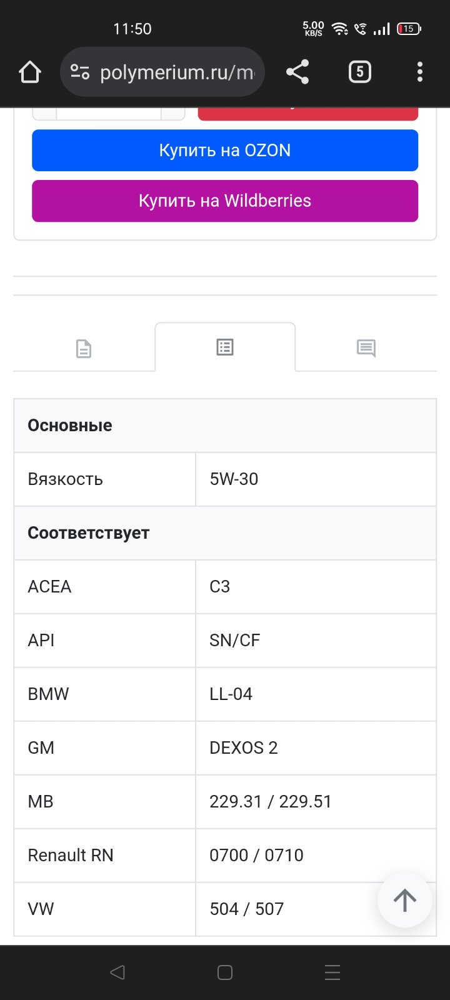450x1000 pixels.
Task: Tap the browser home icon
Action: (x=30, y=72)
